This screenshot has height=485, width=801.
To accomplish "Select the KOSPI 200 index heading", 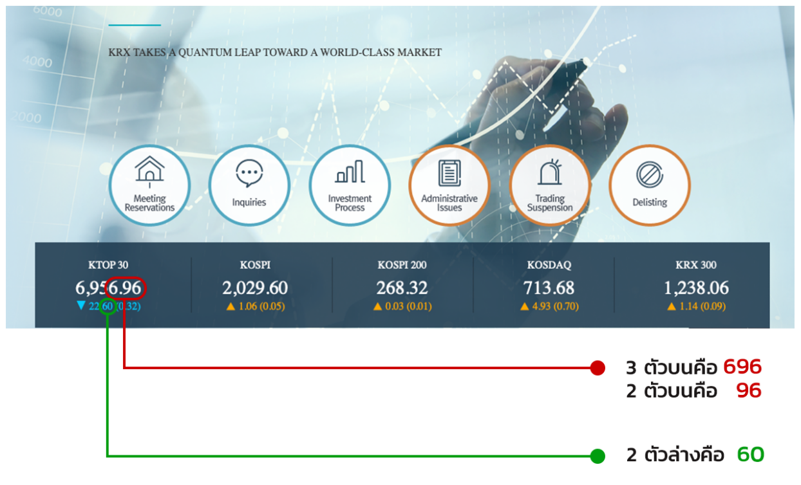I will (x=402, y=265).
